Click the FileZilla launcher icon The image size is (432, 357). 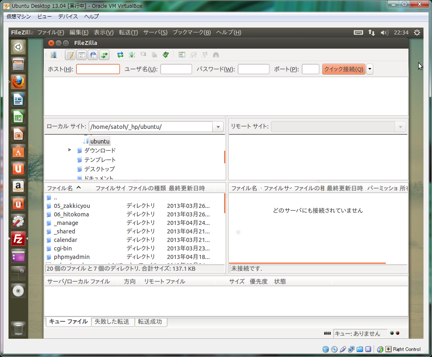[18, 239]
